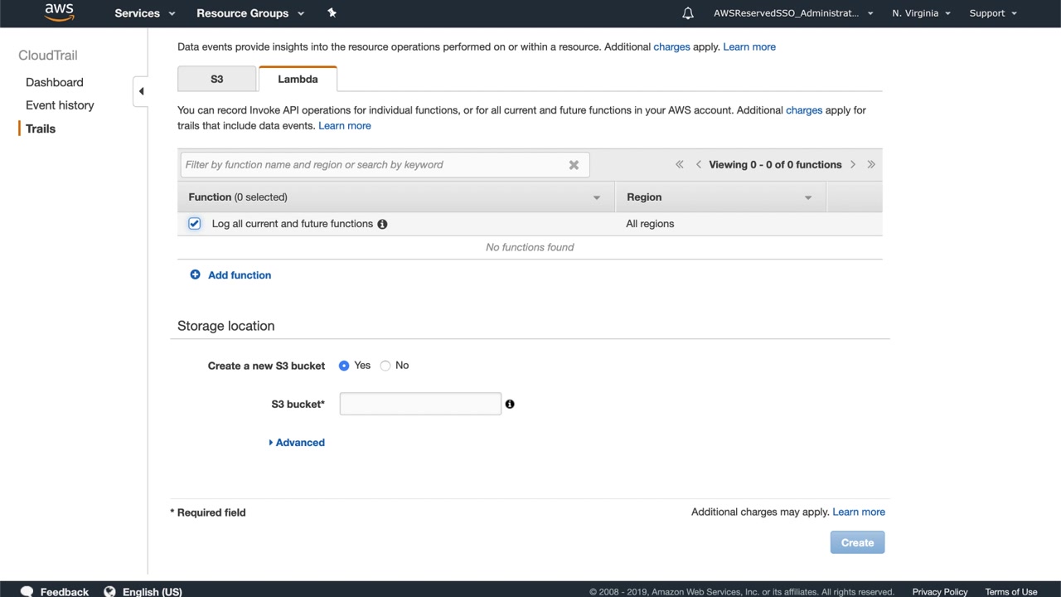Open the notifications bell
The image size is (1061, 597).
(x=687, y=13)
